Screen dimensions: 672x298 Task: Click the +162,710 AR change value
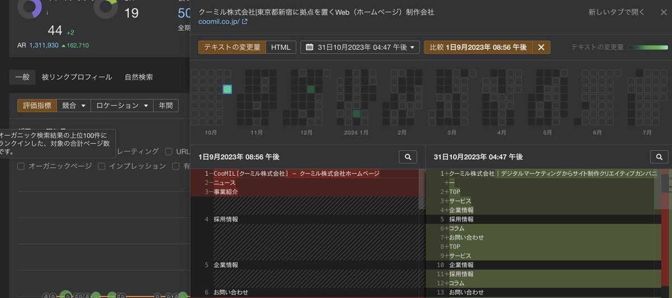(x=75, y=45)
